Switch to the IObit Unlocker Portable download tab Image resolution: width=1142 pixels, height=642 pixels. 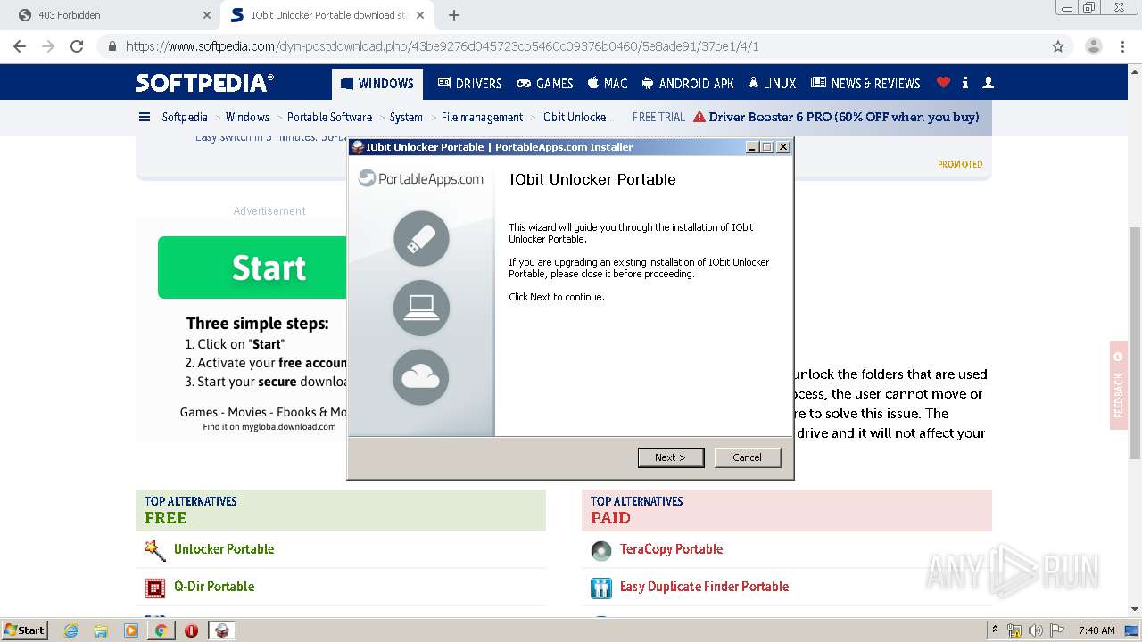[327, 15]
